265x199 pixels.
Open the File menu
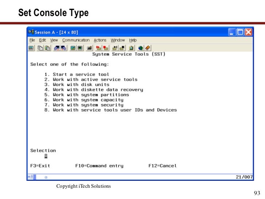click(32, 40)
